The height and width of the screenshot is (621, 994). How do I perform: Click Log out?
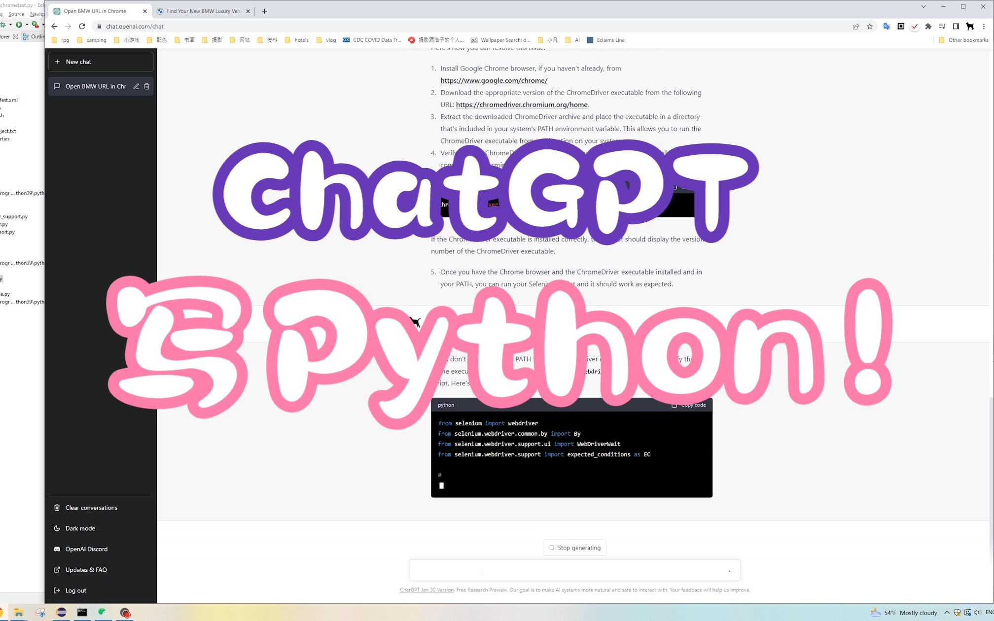(75, 590)
